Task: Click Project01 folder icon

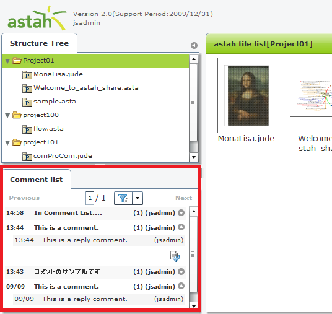Action: [x=17, y=61]
